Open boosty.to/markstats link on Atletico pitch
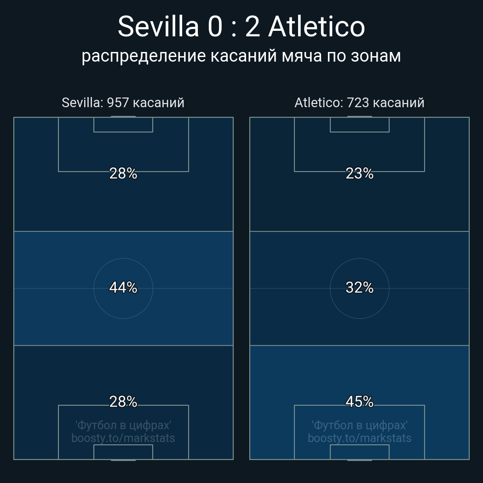The image size is (483, 483). tap(359, 438)
